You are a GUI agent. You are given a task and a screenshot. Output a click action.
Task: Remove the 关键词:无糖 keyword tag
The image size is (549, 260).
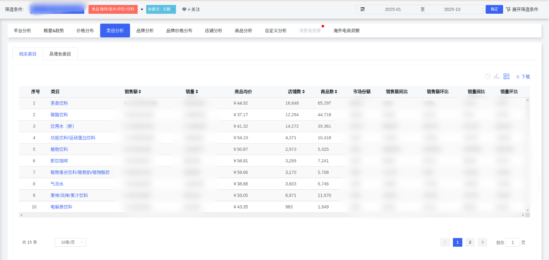coord(174,9)
